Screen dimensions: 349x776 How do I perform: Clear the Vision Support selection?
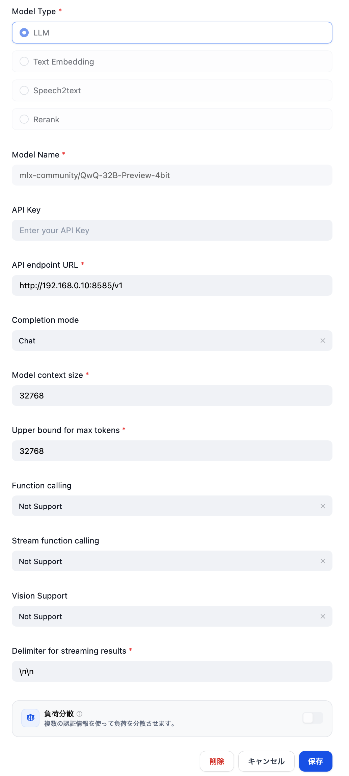(323, 616)
